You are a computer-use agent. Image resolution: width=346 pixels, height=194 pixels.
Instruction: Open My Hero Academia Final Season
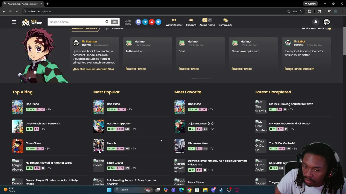(290, 124)
